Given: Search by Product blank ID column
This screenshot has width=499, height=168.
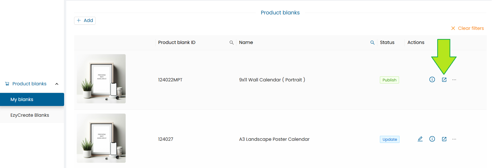Looking at the screenshot, I should (x=231, y=42).
